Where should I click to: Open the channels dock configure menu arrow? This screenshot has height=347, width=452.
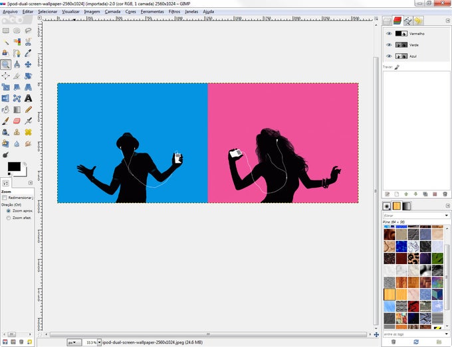pos(447,21)
